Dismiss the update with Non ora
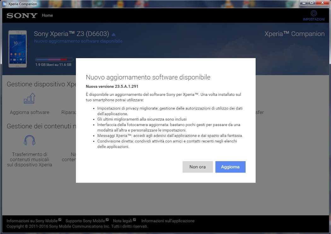 point(198,167)
